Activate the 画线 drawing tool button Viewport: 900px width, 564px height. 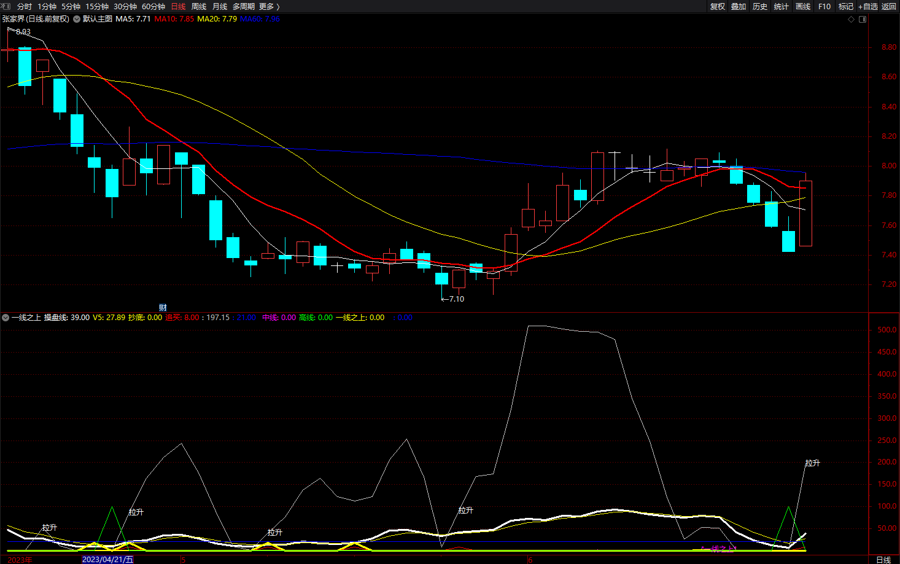click(x=803, y=6)
